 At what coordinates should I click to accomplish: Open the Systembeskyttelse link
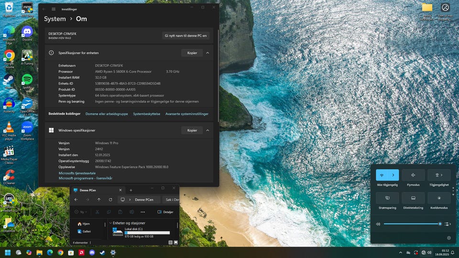(146, 114)
